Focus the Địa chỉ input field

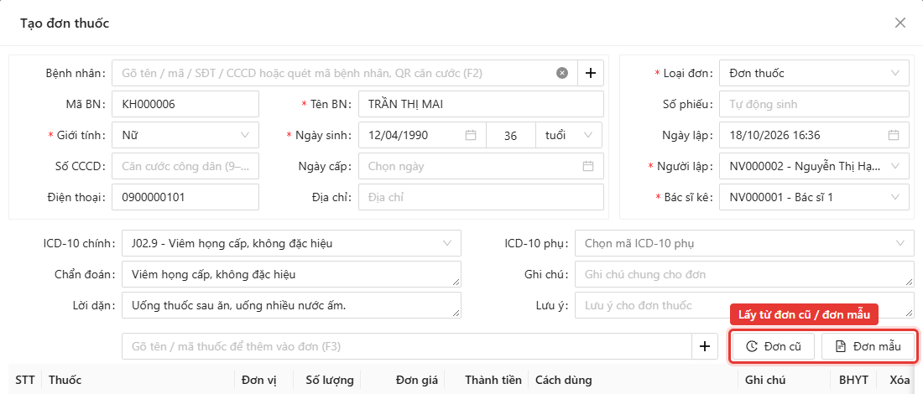[x=480, y=197]
